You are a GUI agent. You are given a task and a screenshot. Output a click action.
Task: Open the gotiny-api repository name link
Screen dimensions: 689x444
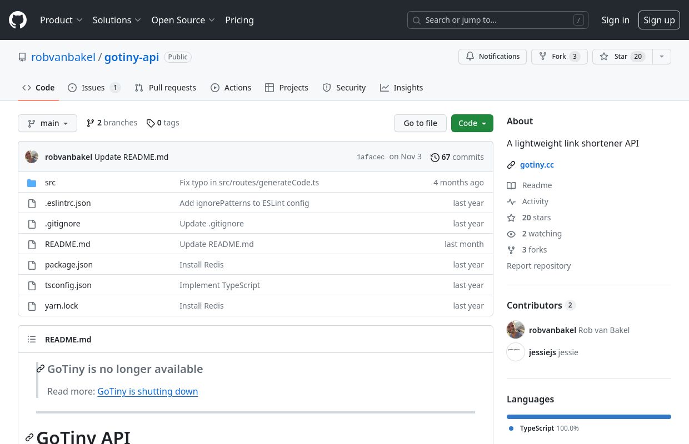[132, 57]
